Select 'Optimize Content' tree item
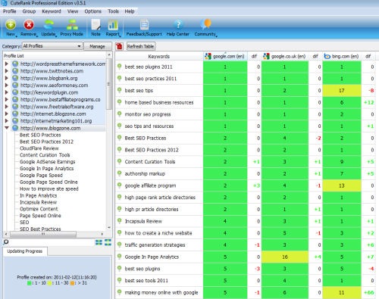 coord(39,209)
